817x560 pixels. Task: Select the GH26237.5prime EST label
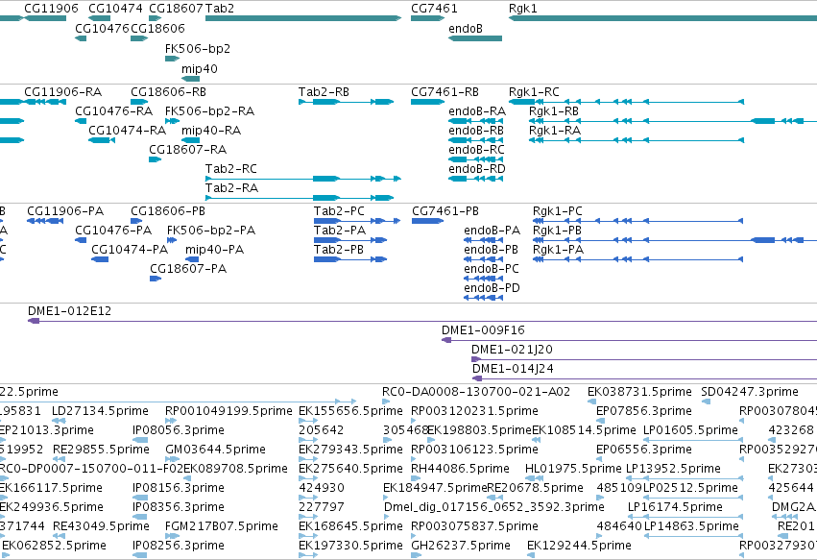(461, 546)
